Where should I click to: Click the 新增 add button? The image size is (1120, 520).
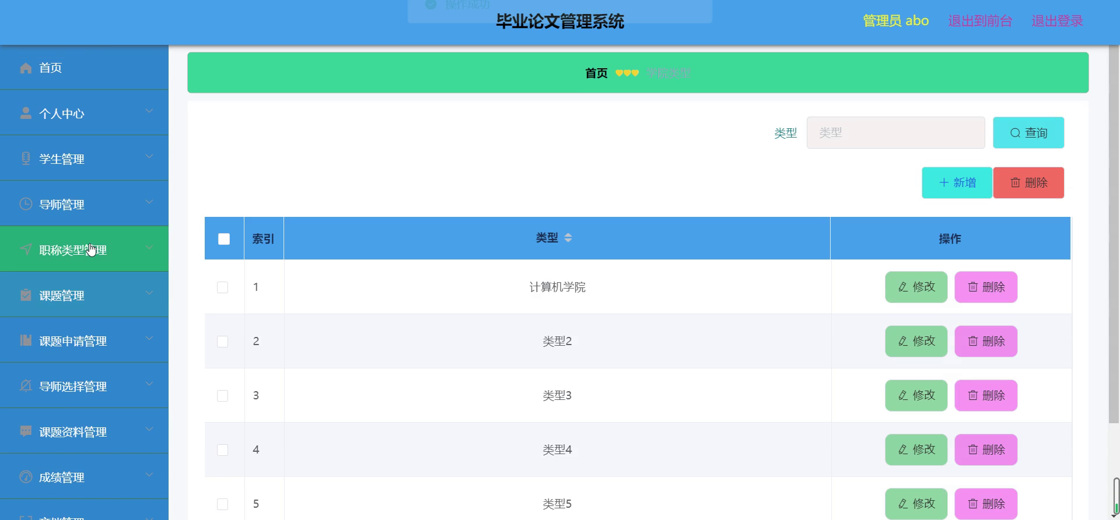[957, 182]
